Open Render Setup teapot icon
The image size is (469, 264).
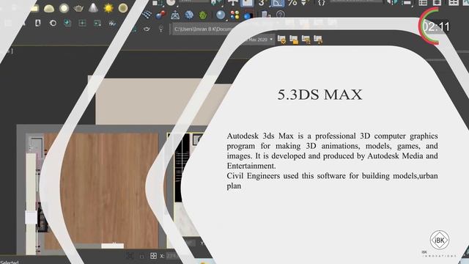(x=175, y=15)
